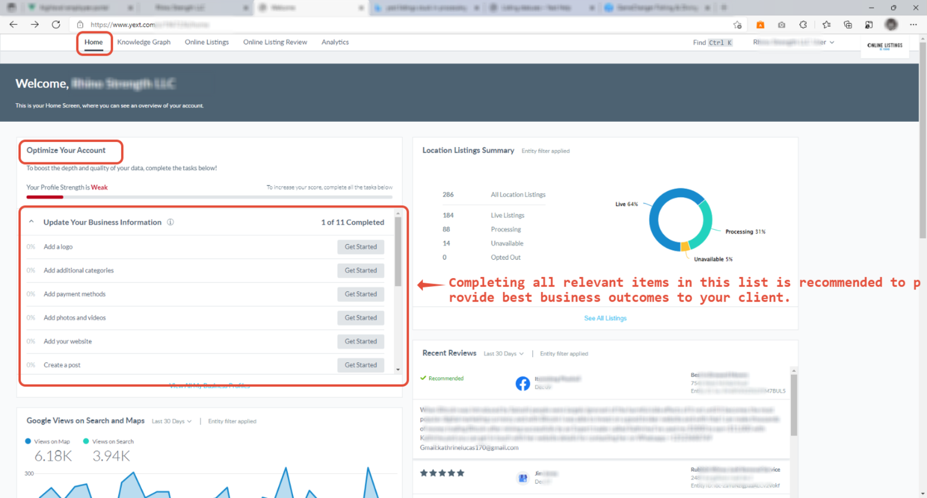Open Google Views Last 30 Days dropdown
The height and width of the screenshot is (498, 927).
171,421
